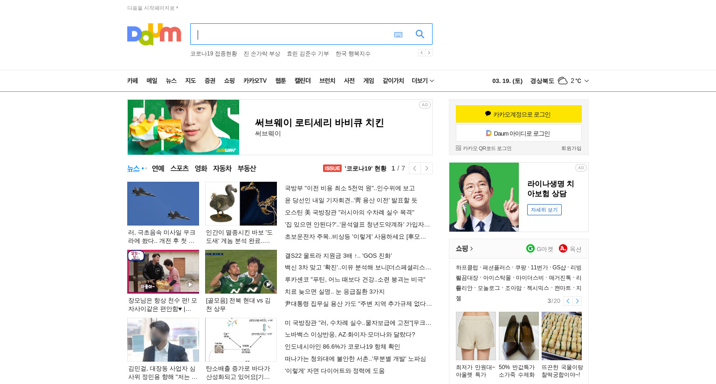Open 같이가치 in the navigation bar
The image size is (716, 384).
tap(393, 81)
